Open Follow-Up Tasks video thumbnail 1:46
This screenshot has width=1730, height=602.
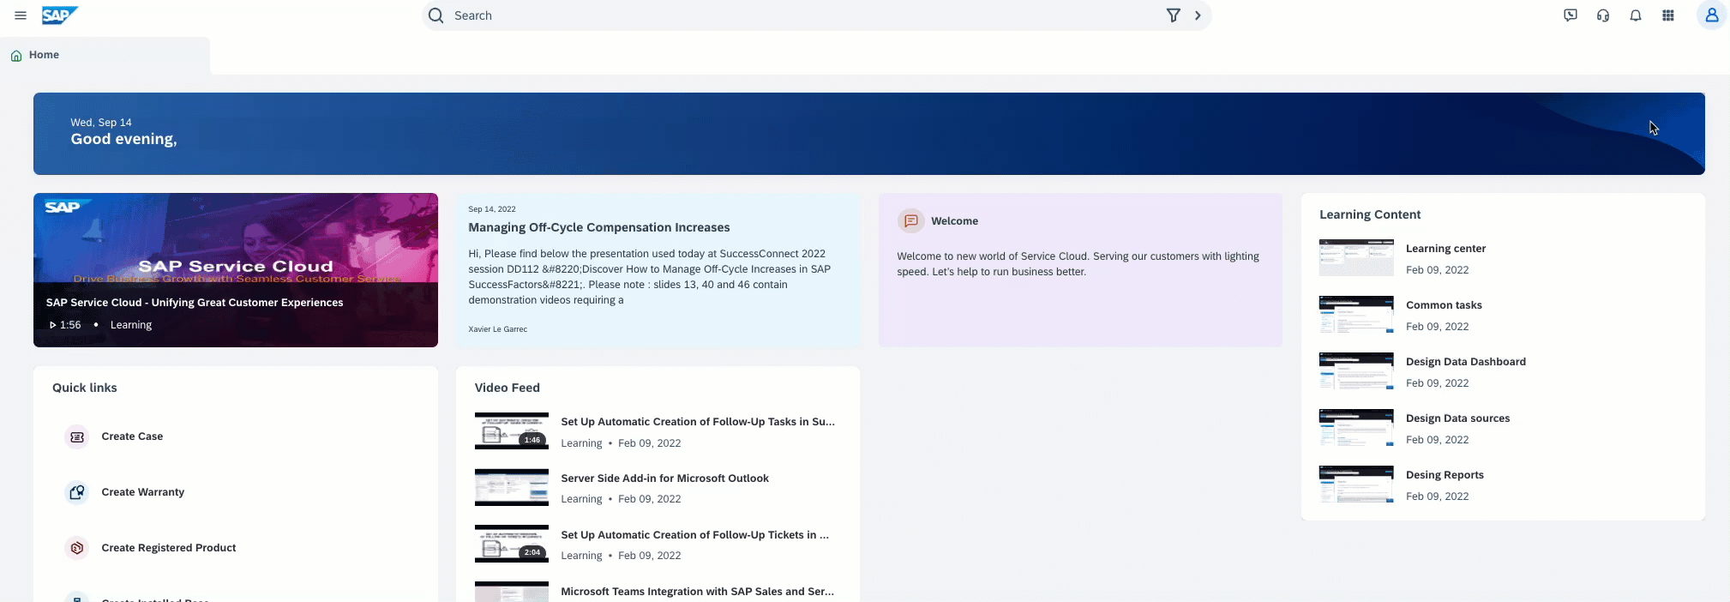[512, 430]
